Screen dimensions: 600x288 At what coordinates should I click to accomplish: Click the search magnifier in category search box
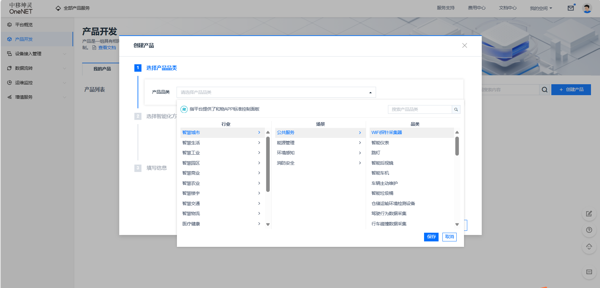pyautogui.click(x=456, y=110)
